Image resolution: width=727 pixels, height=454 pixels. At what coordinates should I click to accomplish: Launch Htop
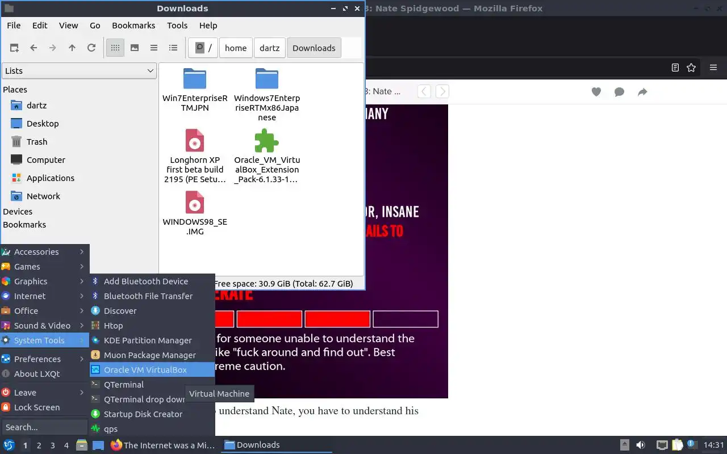(152, 326)
